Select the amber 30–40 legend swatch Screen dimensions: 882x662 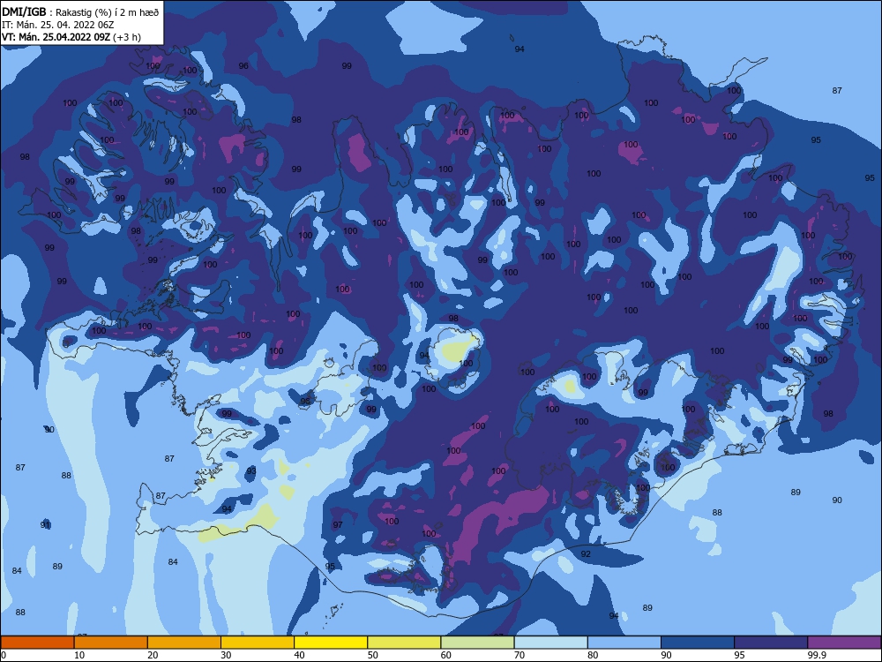tap(258, 643)
